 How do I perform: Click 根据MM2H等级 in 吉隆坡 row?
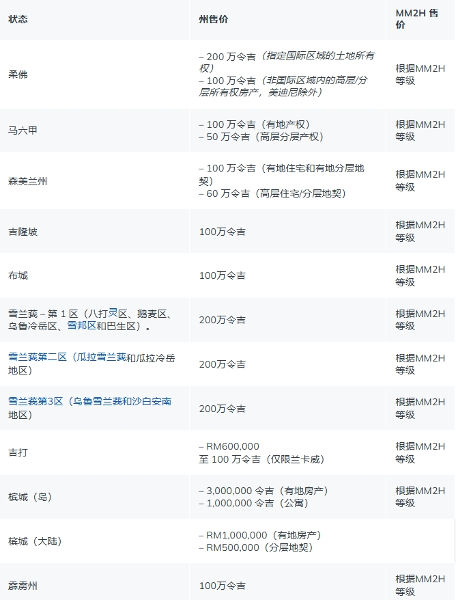(x=420, y=231)
